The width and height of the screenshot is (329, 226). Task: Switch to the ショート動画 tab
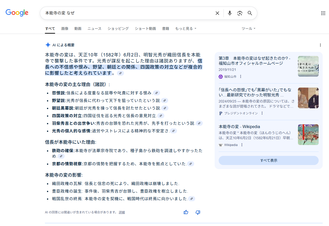pyautogui.click(x=145, y=29)
